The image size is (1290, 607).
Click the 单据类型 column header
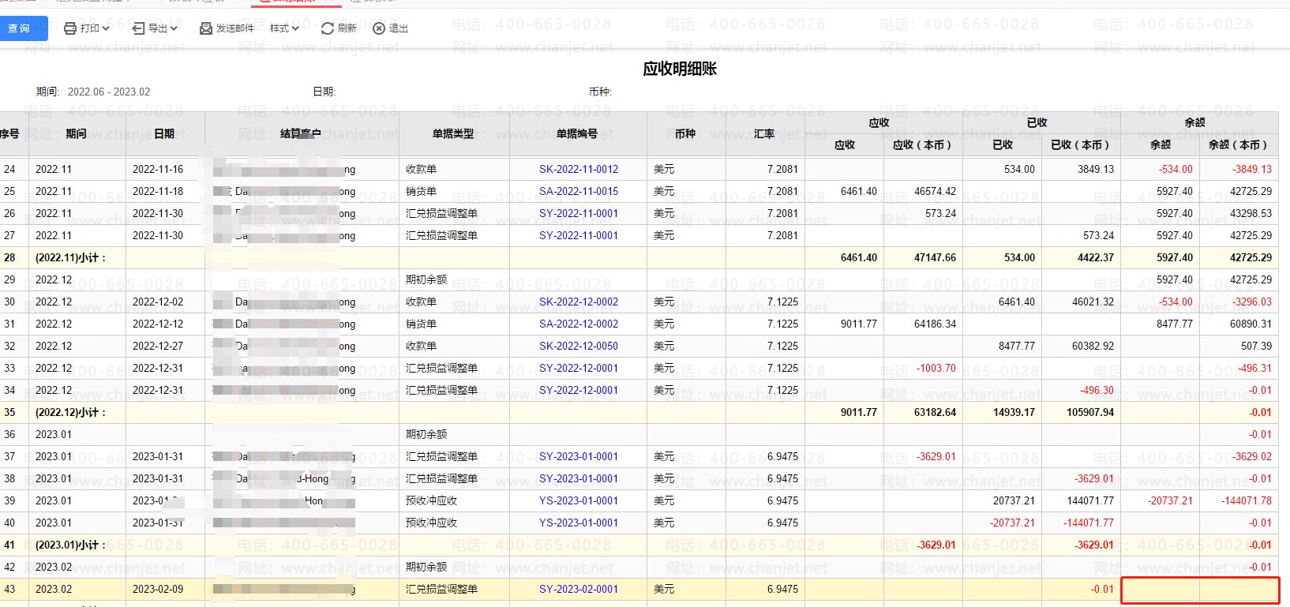pyautogui.click(x=453, y=133)
